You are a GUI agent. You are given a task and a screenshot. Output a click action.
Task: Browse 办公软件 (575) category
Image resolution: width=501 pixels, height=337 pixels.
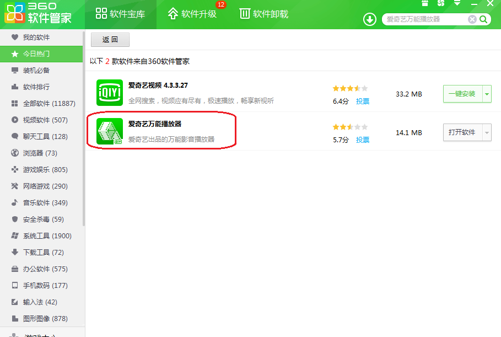click(x=41, y=269)
